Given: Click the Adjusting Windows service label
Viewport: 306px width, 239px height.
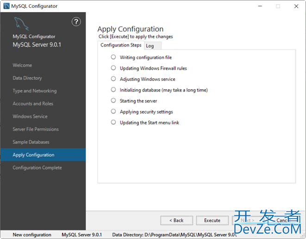Looking at the screenshot, I should (148, 79).
